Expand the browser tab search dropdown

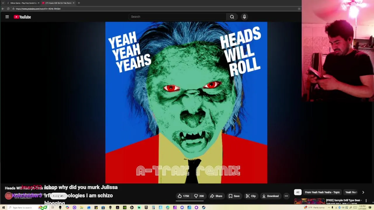coord(3,3)
